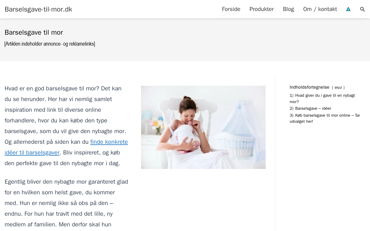This screenshot has height=231, width=370.
Task: Open the Forside menu item
Action: point(231,9)
